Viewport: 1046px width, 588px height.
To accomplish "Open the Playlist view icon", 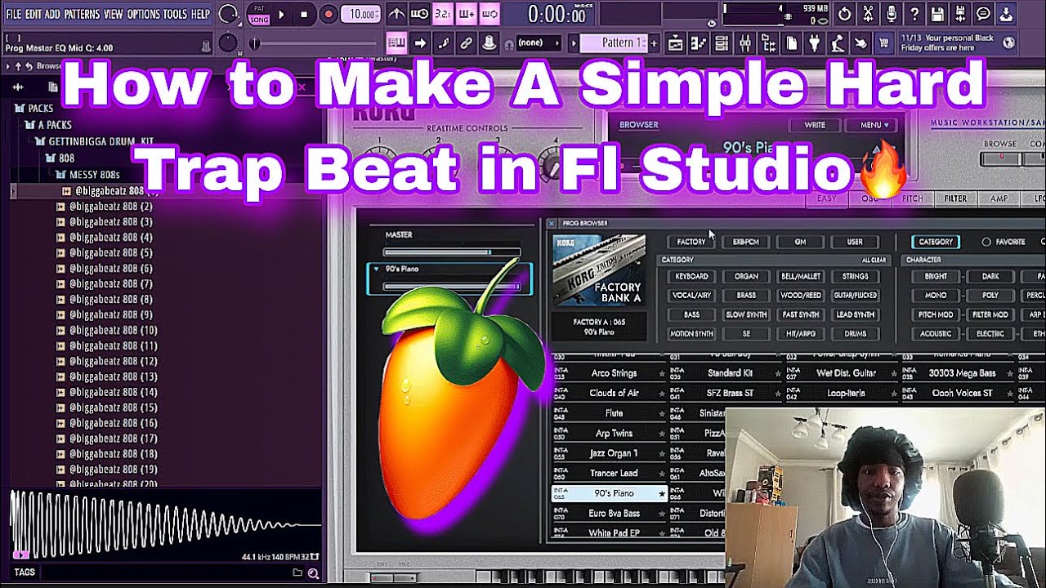I will pyautogui.click(x=674, y=42).
